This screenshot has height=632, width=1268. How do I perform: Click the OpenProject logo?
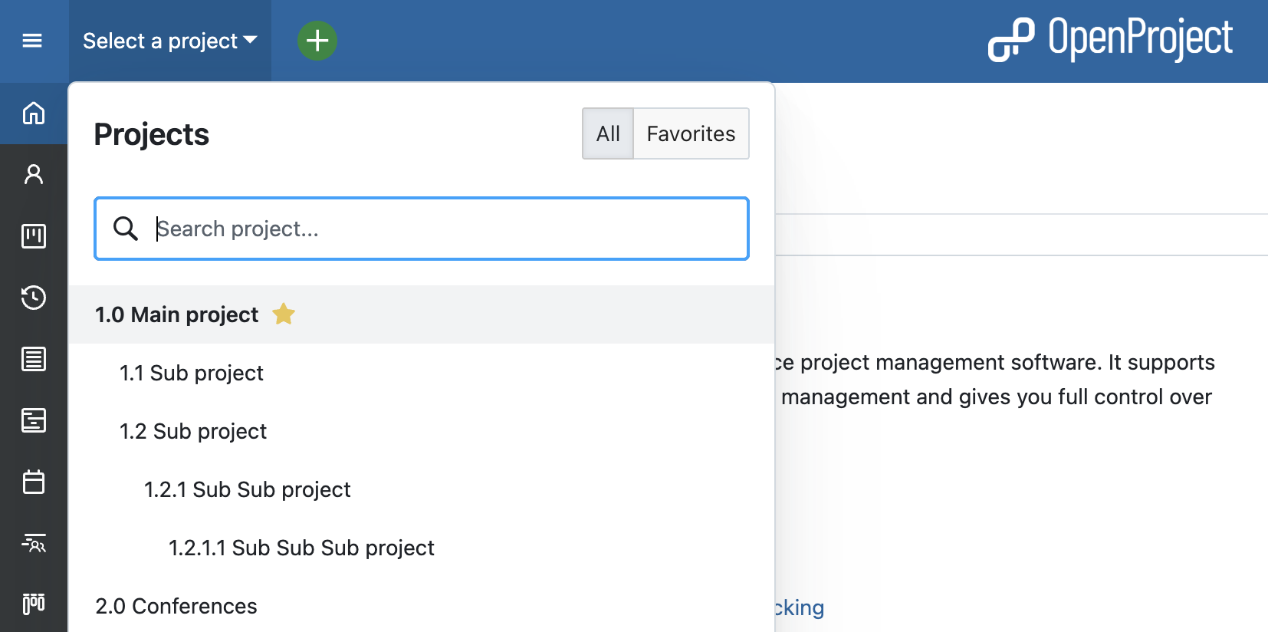click(1110, 40)
